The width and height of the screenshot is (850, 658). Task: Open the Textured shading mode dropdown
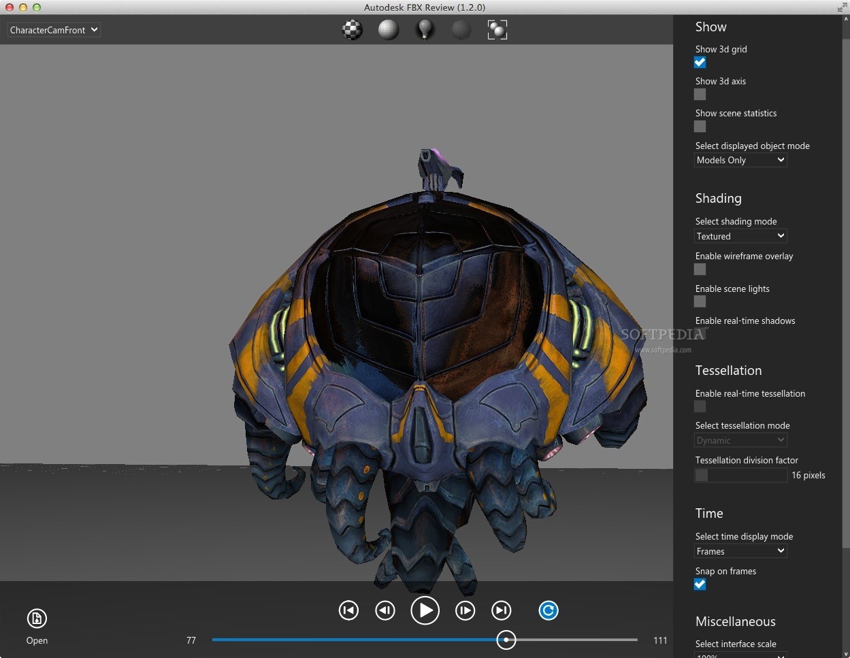pyautogui.click(x=740, y=236)
